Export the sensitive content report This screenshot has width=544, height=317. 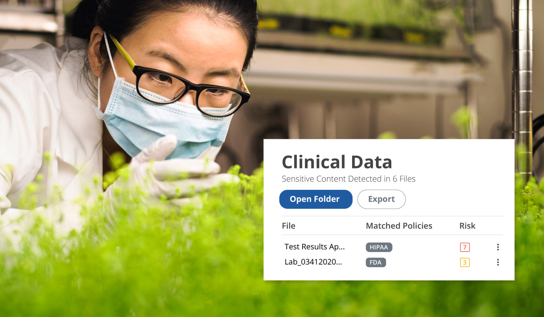381,199
